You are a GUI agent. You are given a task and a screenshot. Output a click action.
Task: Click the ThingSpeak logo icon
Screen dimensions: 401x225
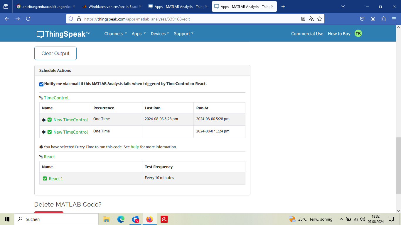(40, 34)
